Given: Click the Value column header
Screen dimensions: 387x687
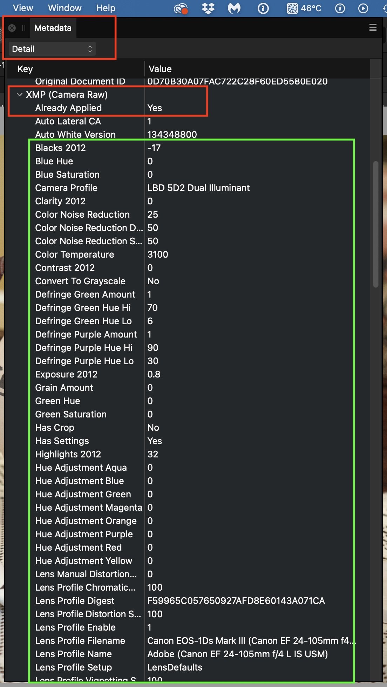Looking at the screenshot, I should 160,69.
